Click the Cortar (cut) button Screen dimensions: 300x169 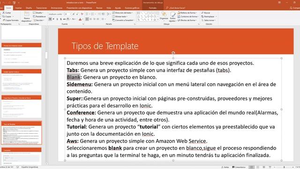click(x=7, y=13)
